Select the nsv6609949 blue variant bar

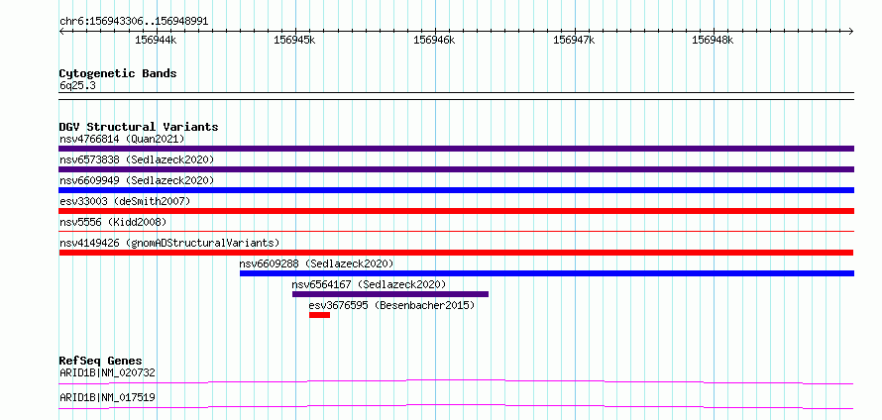pos(456,190)
